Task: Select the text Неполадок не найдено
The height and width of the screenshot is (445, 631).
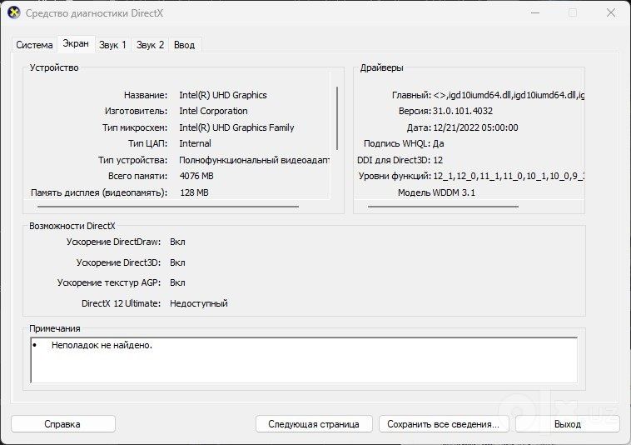Action: (102, 345)
